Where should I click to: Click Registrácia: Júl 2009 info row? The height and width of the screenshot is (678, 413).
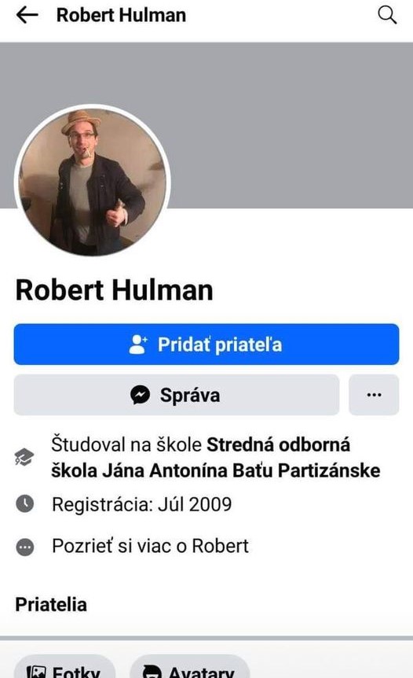coord(141,504)
